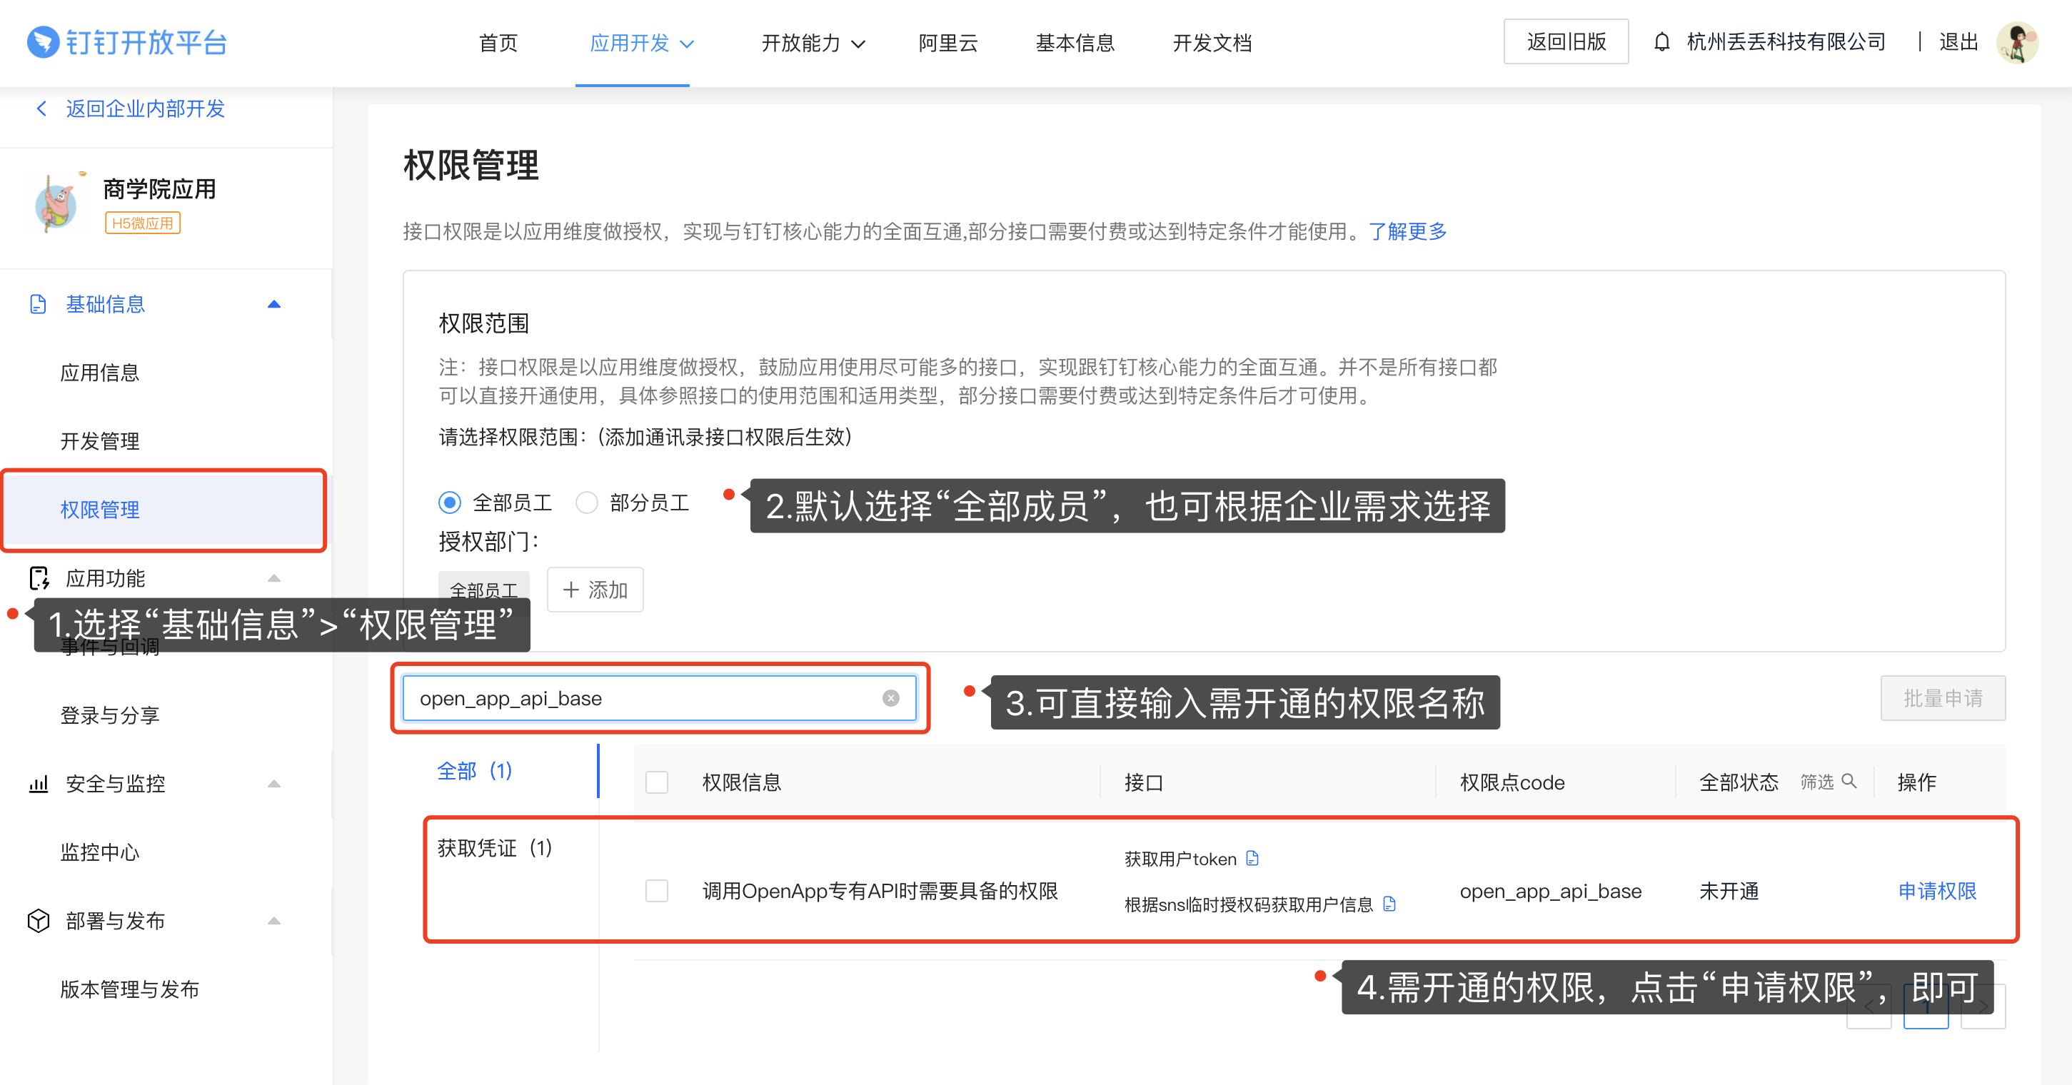Click the open_app_api_base code cell
The width and height of the screenshot is (2072, 1085).
tap(1550, 891)
